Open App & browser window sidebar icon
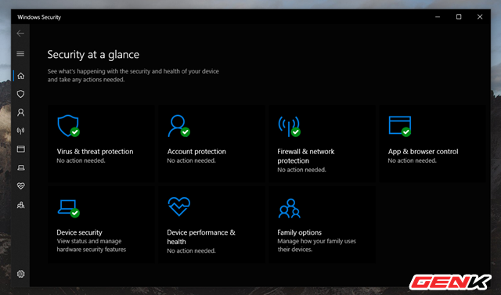Image resolution: width=501 pixels, height=295 pixels. click(x=21, y=149)
